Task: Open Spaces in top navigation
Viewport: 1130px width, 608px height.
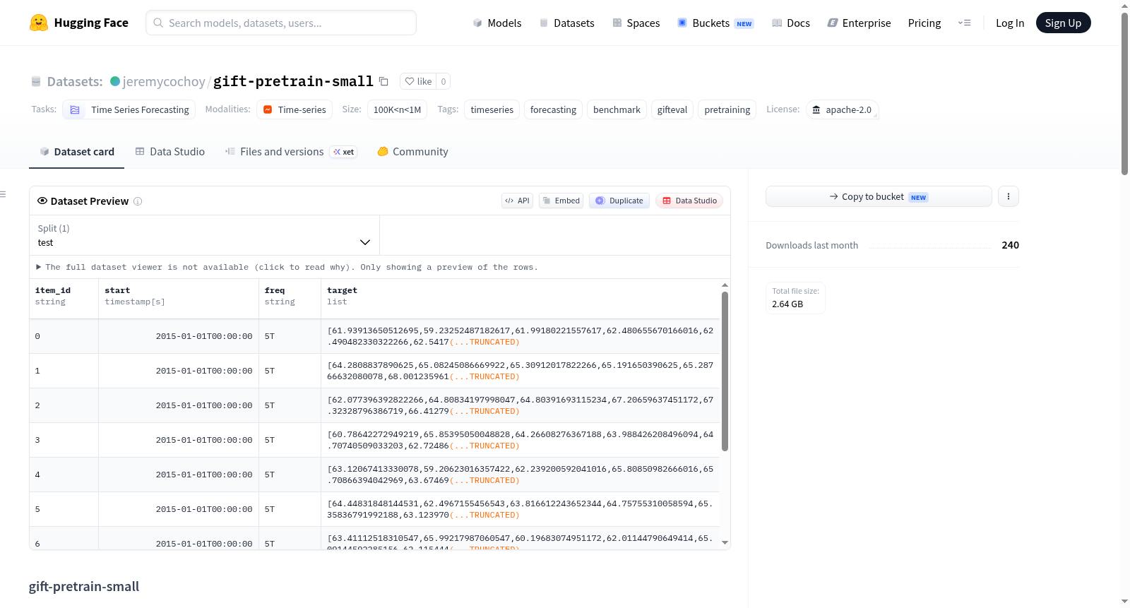Action: point(636,23)
